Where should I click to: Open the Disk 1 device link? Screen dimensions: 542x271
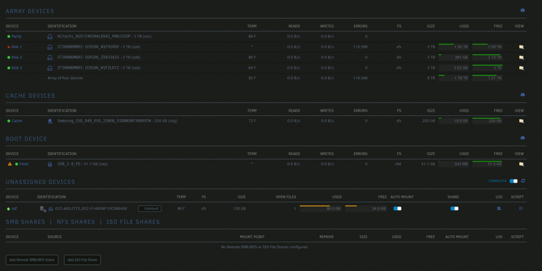click(17, 47)
